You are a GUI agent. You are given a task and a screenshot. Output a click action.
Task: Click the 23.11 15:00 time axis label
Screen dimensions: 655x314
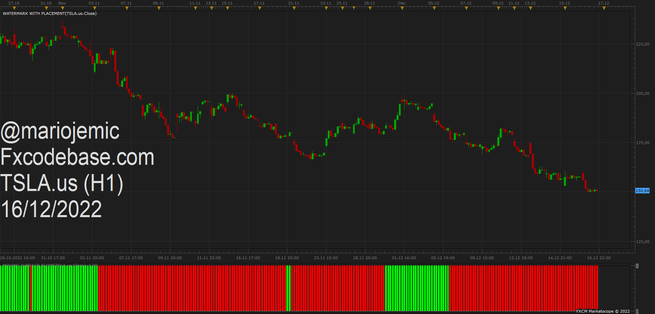(x=326, y=258)
